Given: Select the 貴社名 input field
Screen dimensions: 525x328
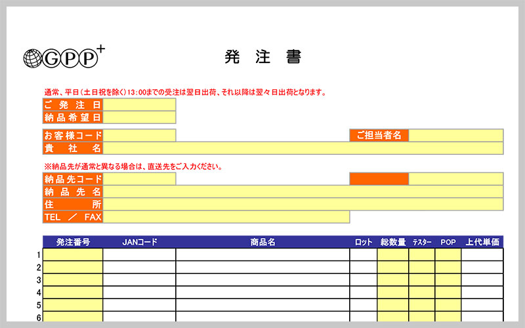Looking at the screenshot, I should (x=303, y=148).
